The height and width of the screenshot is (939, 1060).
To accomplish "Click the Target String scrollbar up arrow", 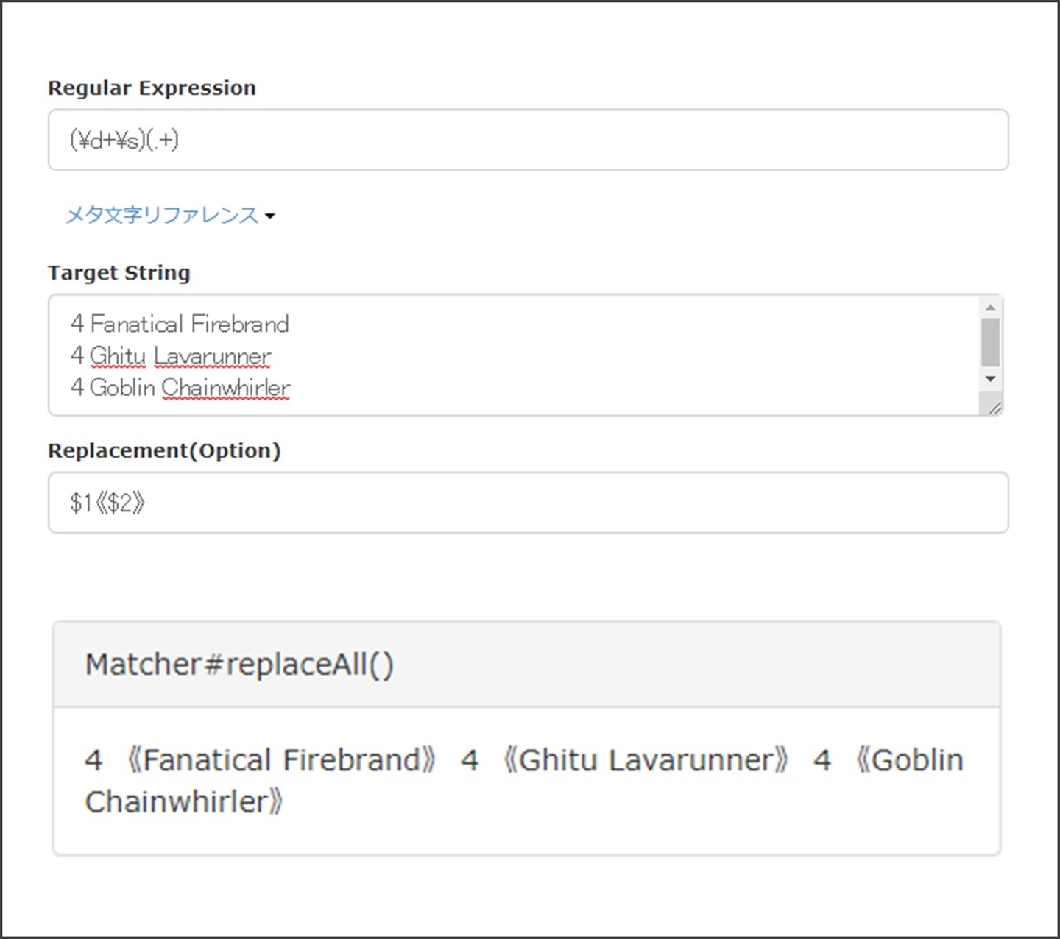I will 990,307.
